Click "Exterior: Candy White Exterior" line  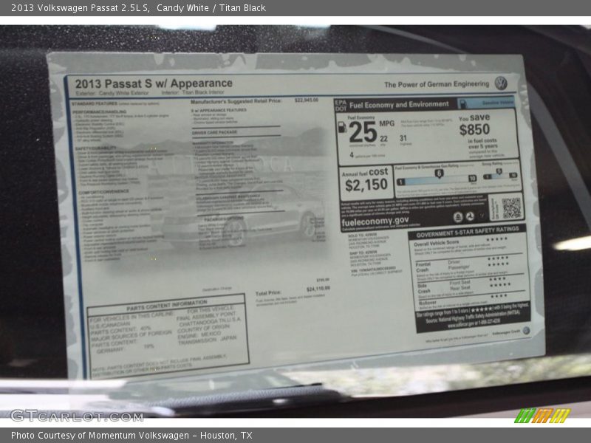pyautogui.click(x=112, y=93)
